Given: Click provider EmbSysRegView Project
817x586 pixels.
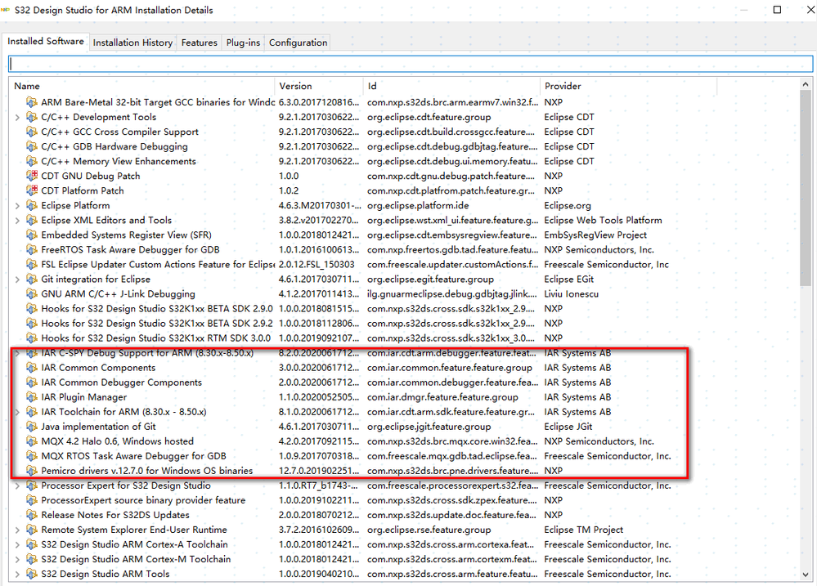Looking at the screenshot, I should 595,235.
